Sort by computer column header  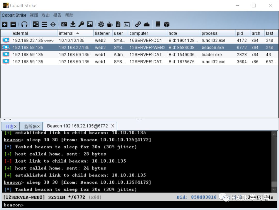coord(148,33)
